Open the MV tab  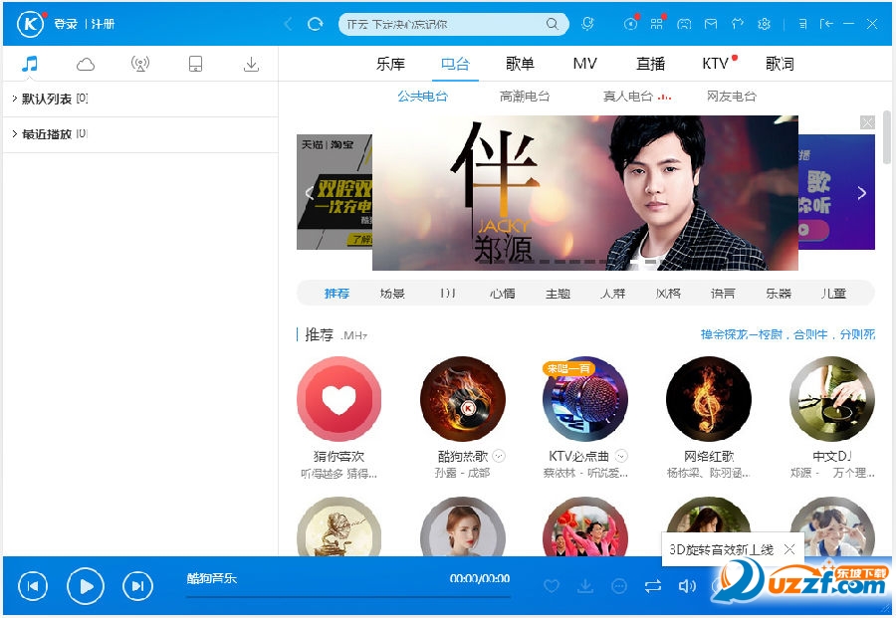tap(585, 64)
